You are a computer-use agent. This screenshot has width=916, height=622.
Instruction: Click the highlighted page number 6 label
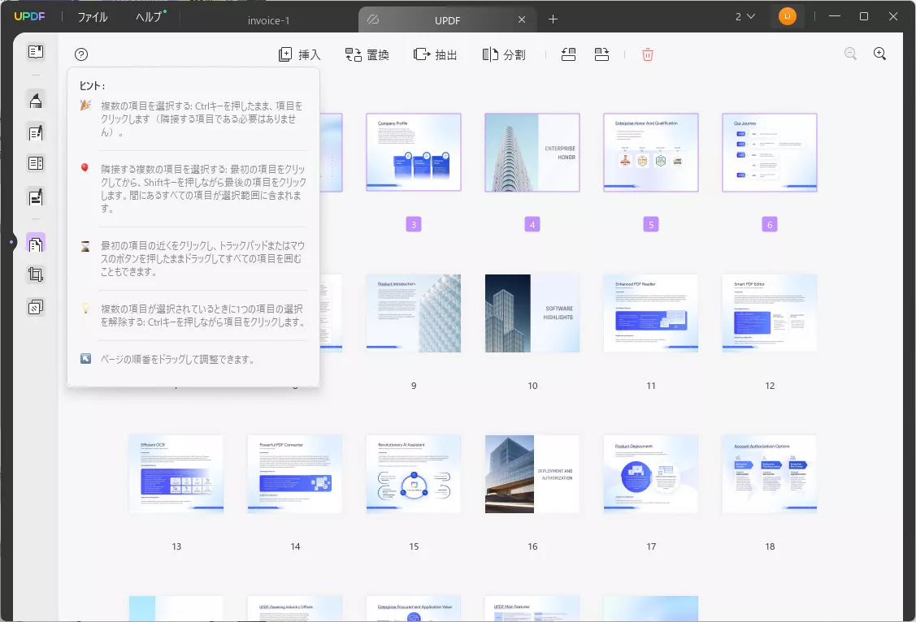pos(770,225)
